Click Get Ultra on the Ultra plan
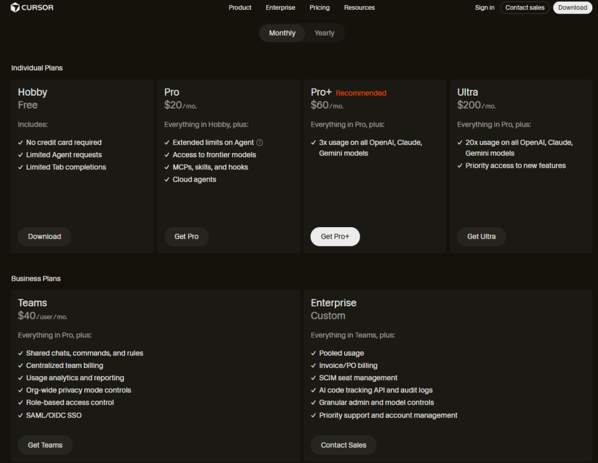This screenshot has width=598, height=463. 481,236
